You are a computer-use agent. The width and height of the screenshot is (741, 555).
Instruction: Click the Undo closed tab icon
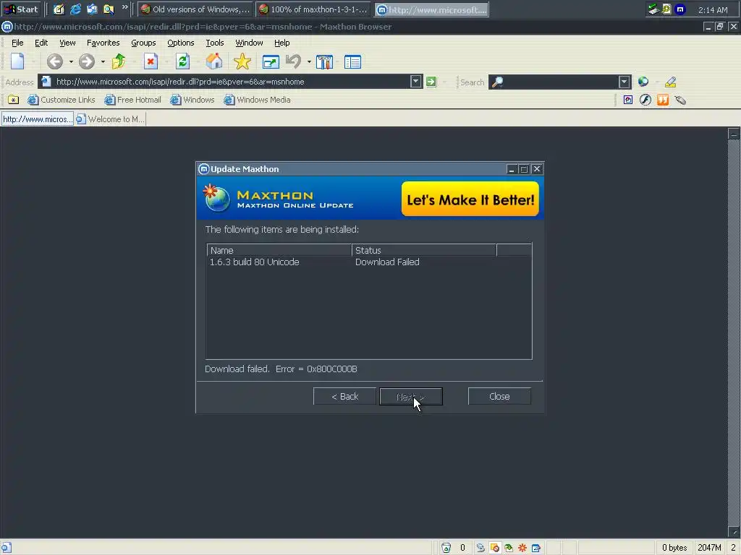[x=294, y=61]
